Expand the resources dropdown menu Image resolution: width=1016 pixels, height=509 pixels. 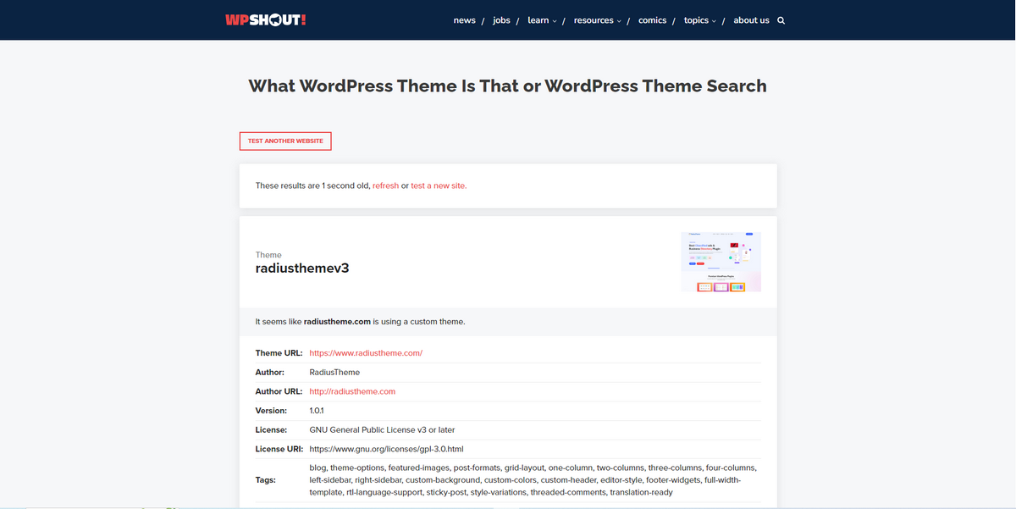(x=597, y=20)
